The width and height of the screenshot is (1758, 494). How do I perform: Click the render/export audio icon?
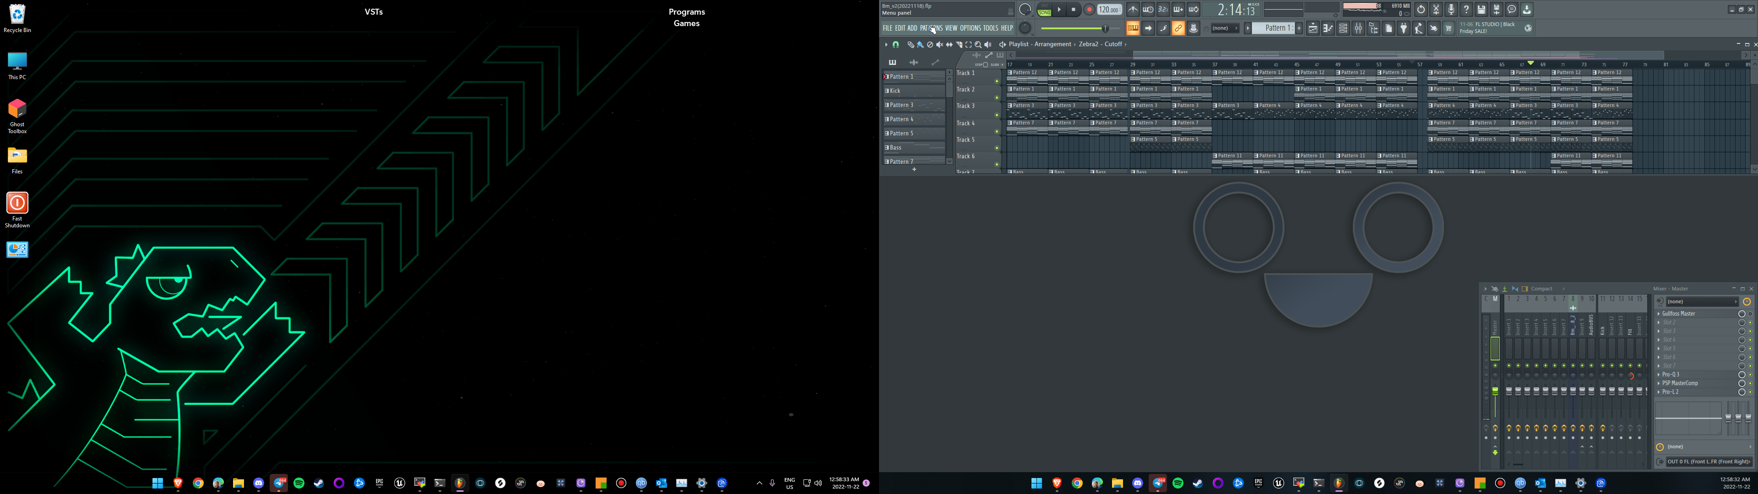point(1497,10)
